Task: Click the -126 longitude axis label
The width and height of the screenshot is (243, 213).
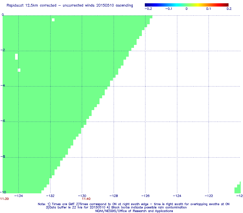Action: click(x=145, y=196)
